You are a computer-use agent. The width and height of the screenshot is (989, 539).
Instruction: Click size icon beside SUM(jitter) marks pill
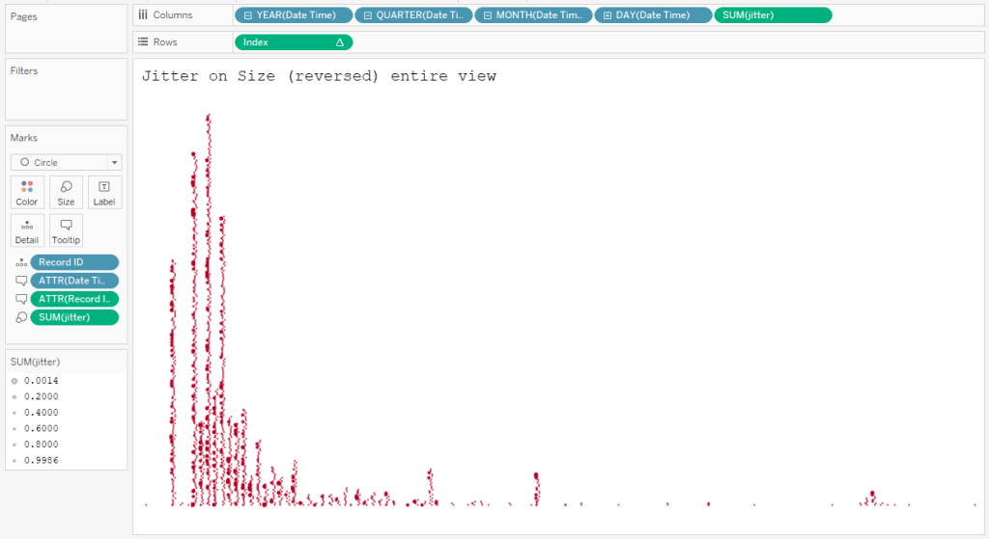[x=20, y=317]
